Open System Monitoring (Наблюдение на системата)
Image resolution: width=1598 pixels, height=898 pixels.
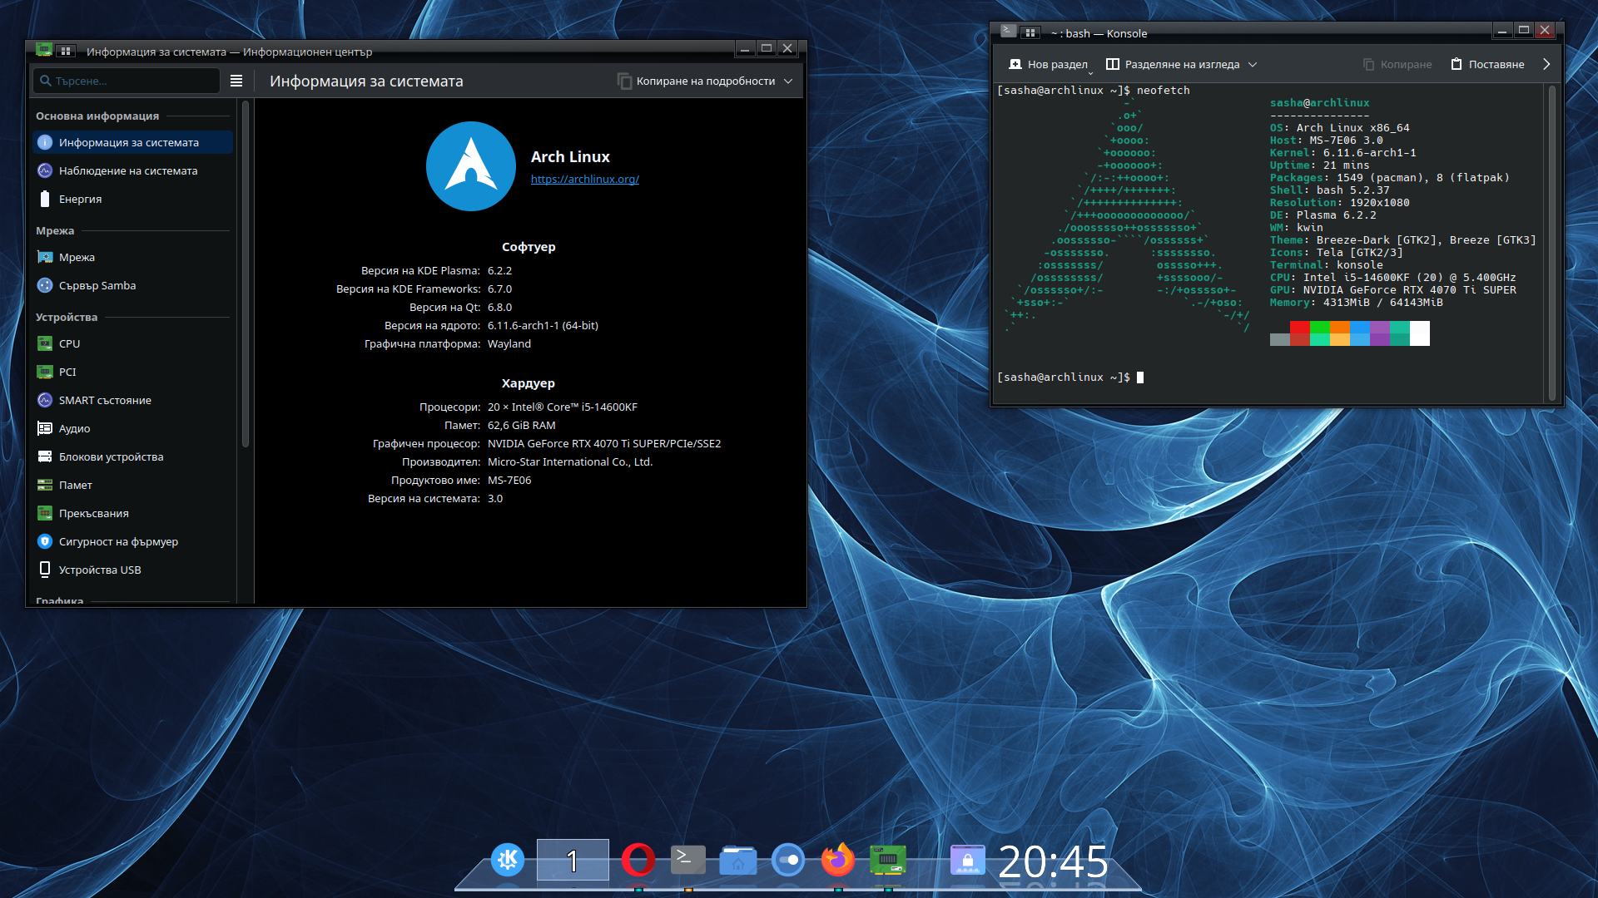(x=133, y=170)
